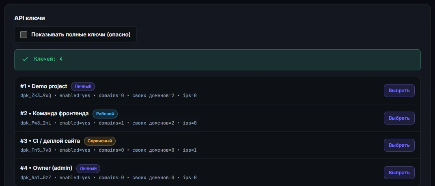Click the 'API ключи' section heading
The width and height of the screenshot is (435, 186).
point(29,18)
